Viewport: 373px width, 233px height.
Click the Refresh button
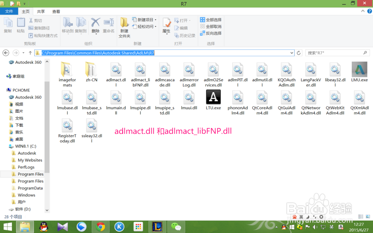pos(299,53)
